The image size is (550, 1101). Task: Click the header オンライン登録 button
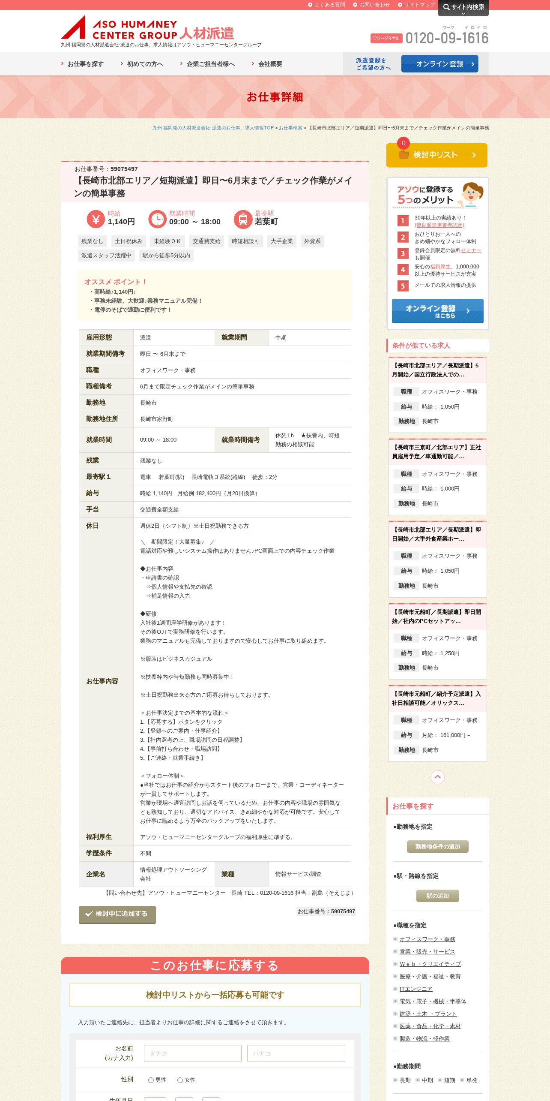[x=439, y=64]
